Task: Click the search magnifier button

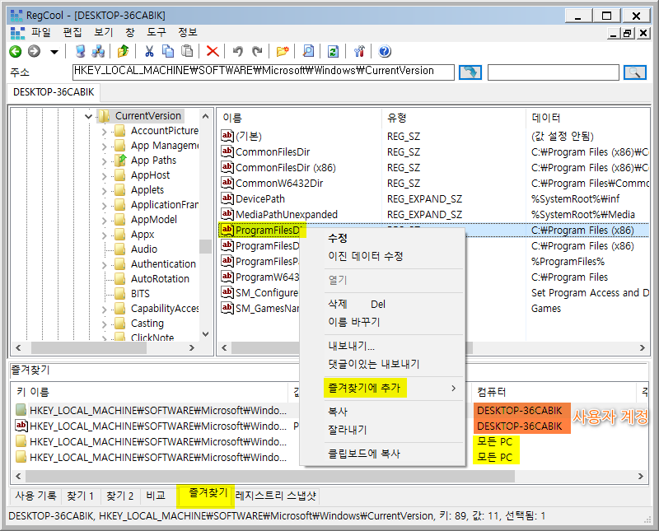Action: tap(634, 72)
